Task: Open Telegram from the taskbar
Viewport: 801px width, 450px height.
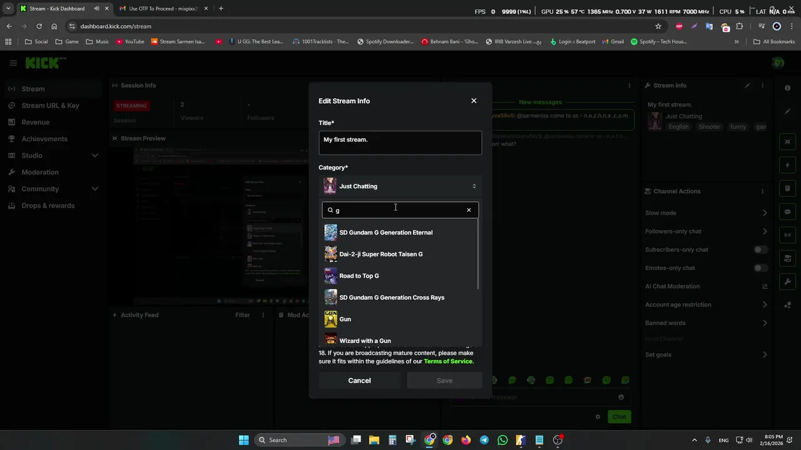Action: 484,440
